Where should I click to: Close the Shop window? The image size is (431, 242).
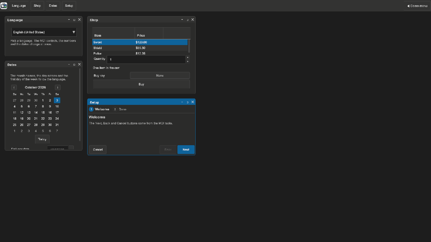[193, 20]
